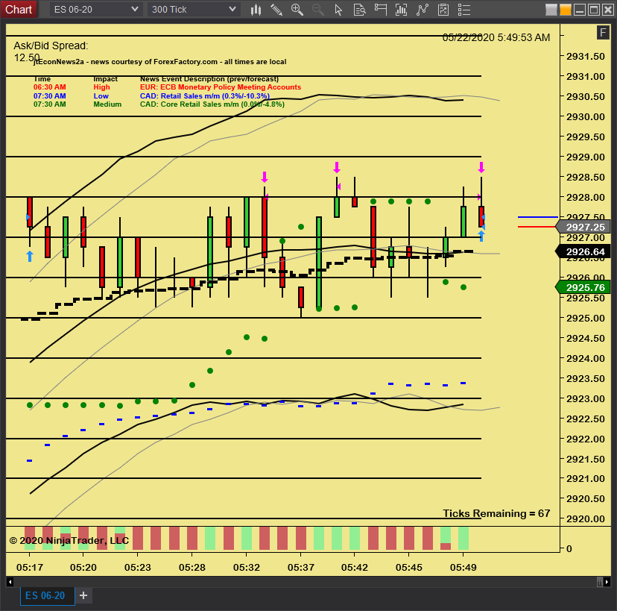Close the chart window
Image resolution: width=617 pixels, height=611 pixels.
608,10
